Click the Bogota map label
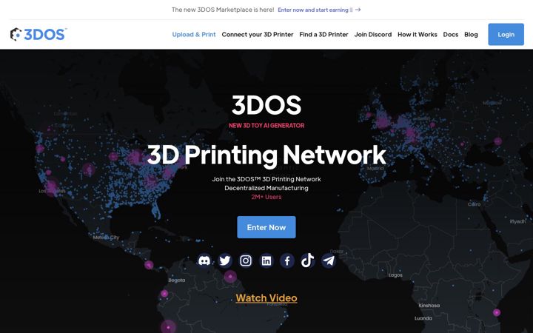Screen dimensions: 533x333 pyautogui.click(x=177, y=280)
